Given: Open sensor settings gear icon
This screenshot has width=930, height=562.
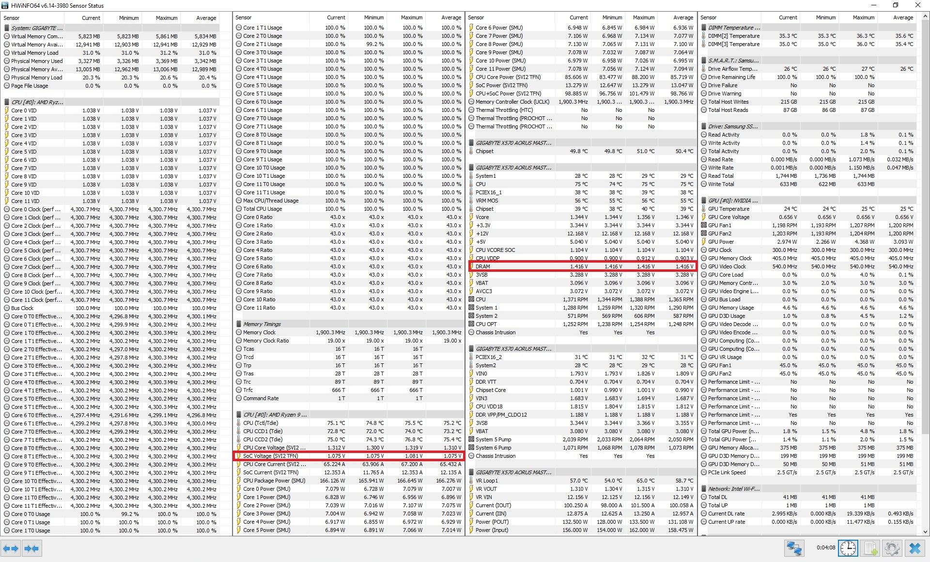Looking at the screenshot, I should pos(892,548).
